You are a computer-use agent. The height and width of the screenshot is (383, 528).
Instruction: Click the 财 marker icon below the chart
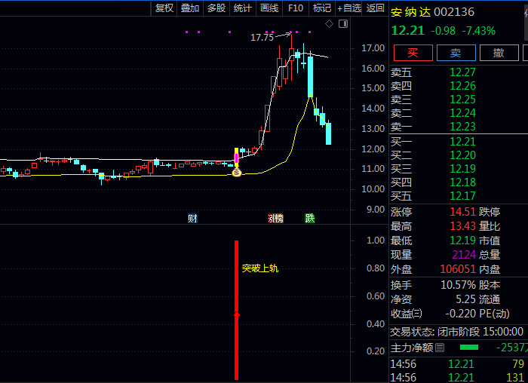[192, 219]
